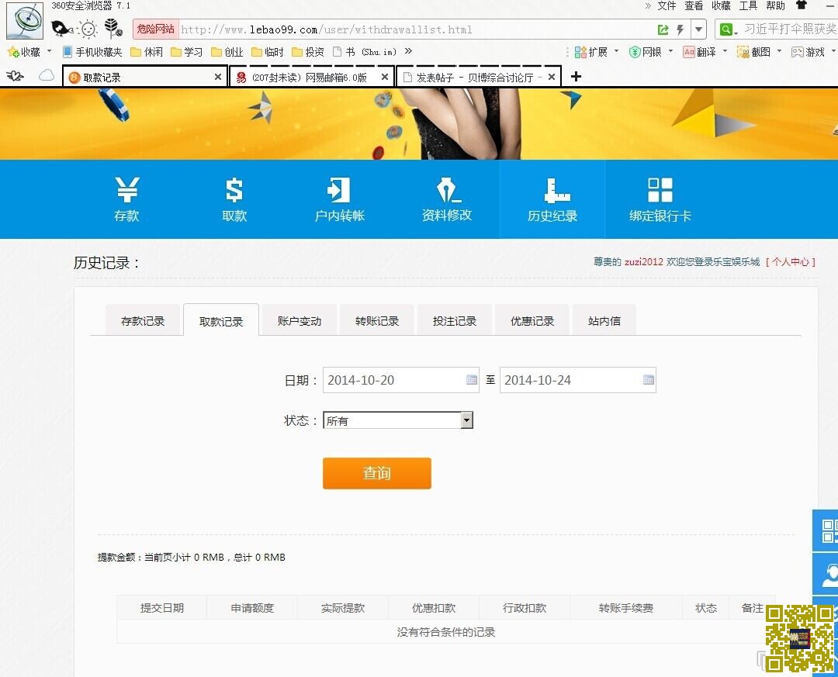Open the 扩展 extensions toolbar item
The width and height of the screenshot is (838, 677).
[x=590, y=52]
